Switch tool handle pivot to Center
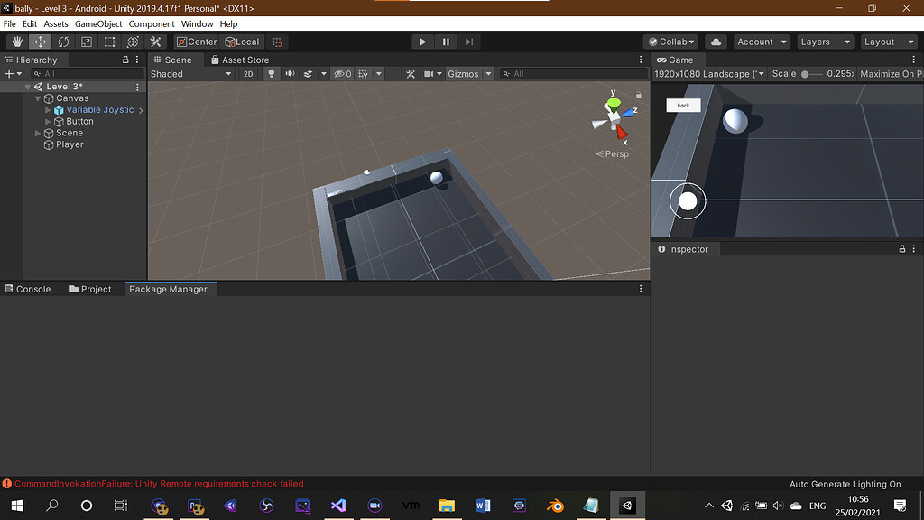The height and width of the screenshot is (520, 924). point(196,42)
